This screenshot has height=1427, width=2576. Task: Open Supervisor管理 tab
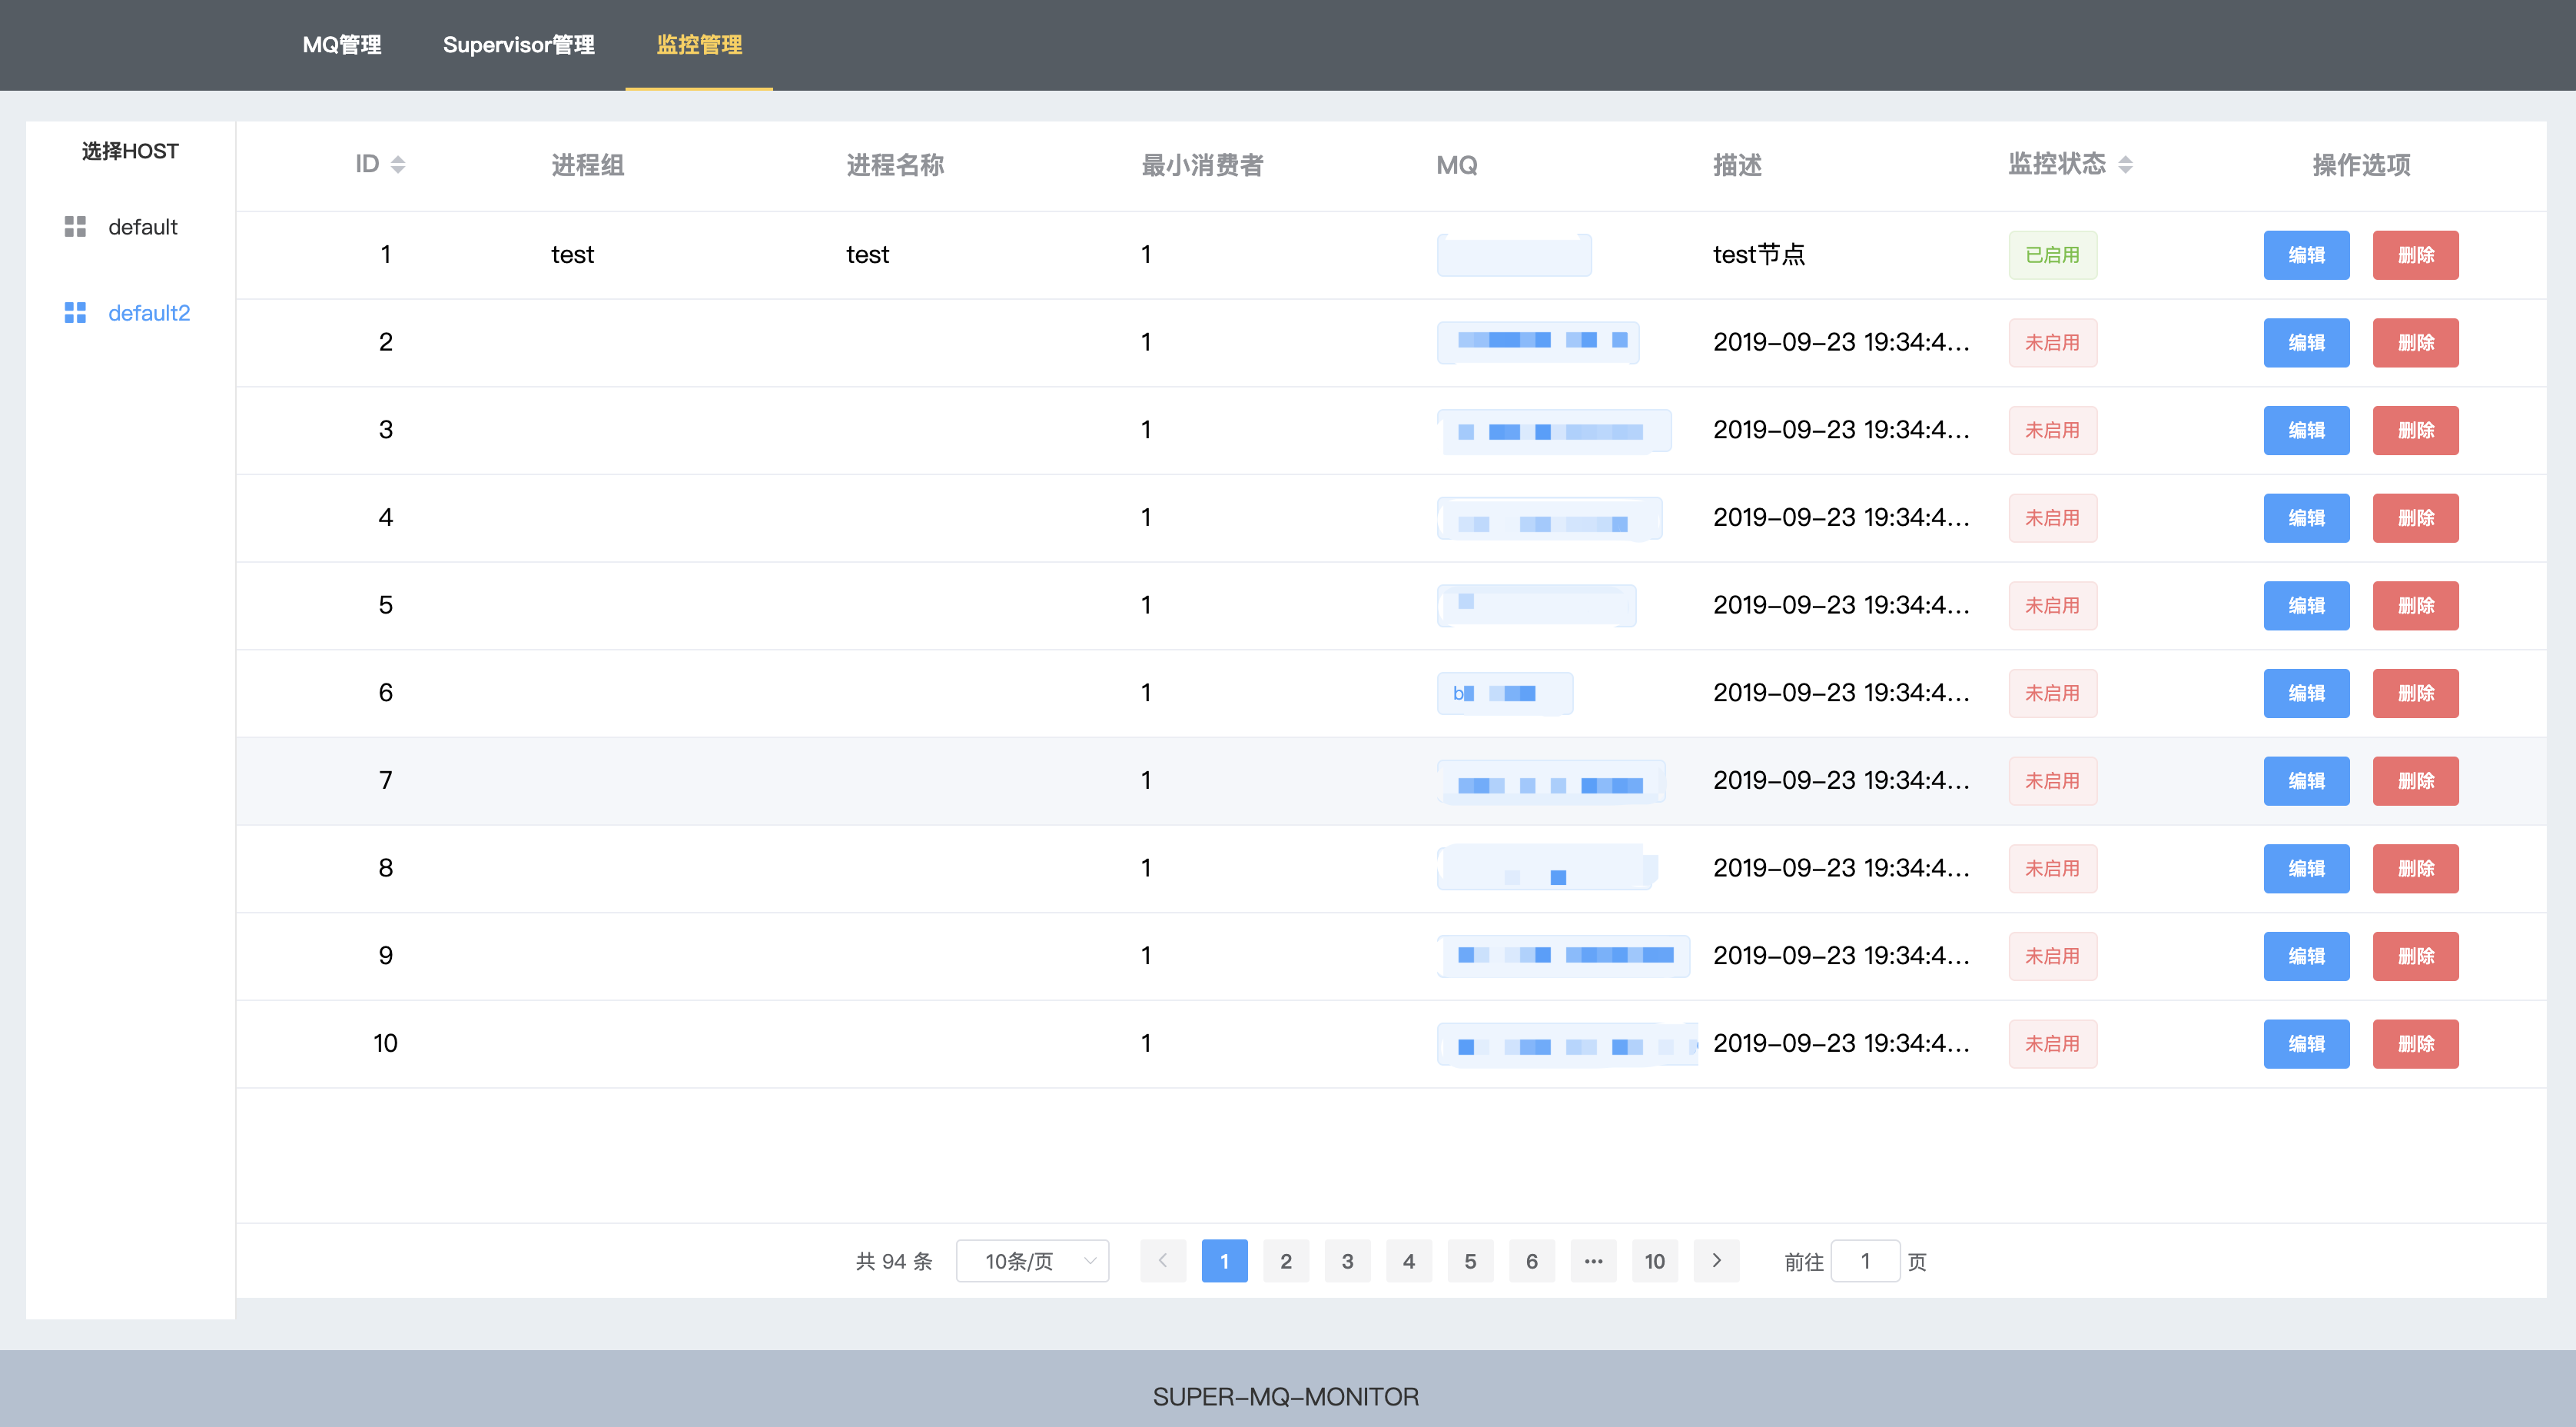tap(518, 45)
